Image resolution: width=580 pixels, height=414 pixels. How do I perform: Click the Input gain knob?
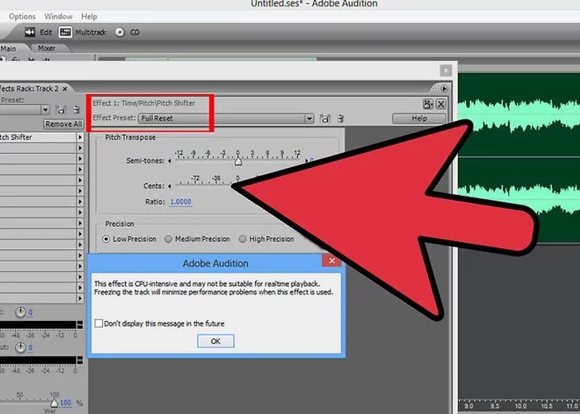(21, 312)
